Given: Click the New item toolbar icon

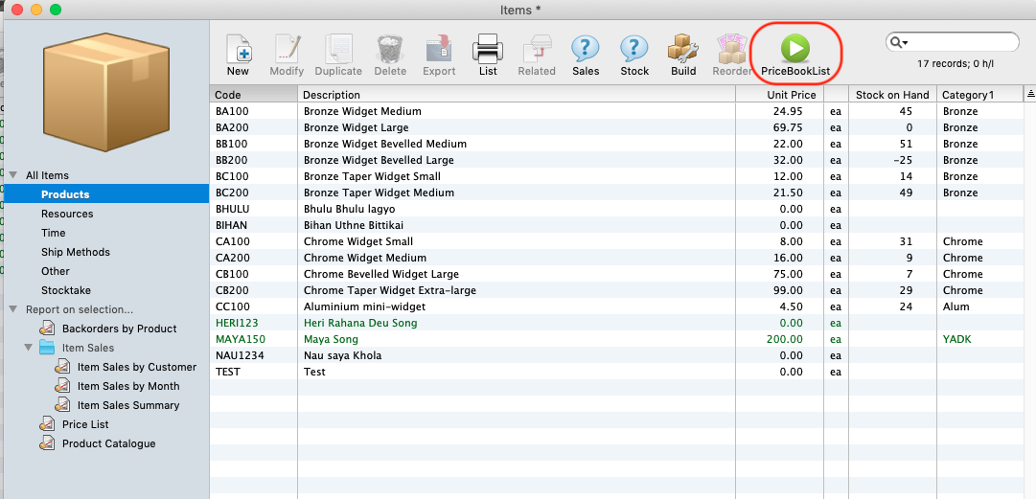Looking at the screenshot, I should point(238,49).
